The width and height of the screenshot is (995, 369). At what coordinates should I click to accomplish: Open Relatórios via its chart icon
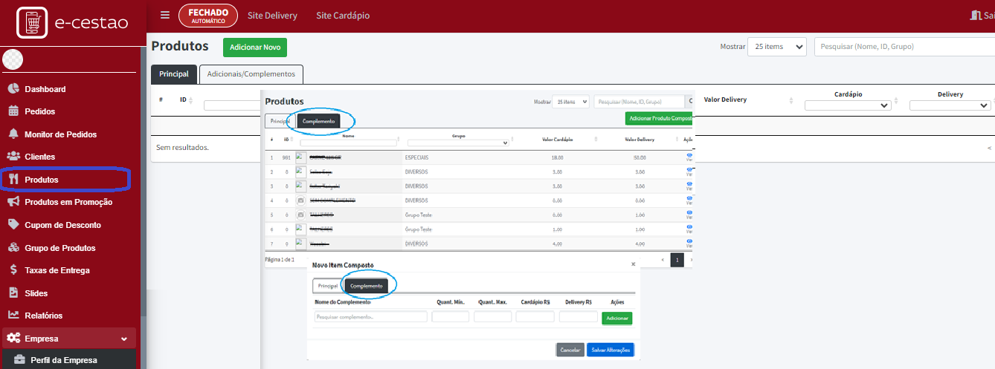pyautogui.click(x=13, y=316)
